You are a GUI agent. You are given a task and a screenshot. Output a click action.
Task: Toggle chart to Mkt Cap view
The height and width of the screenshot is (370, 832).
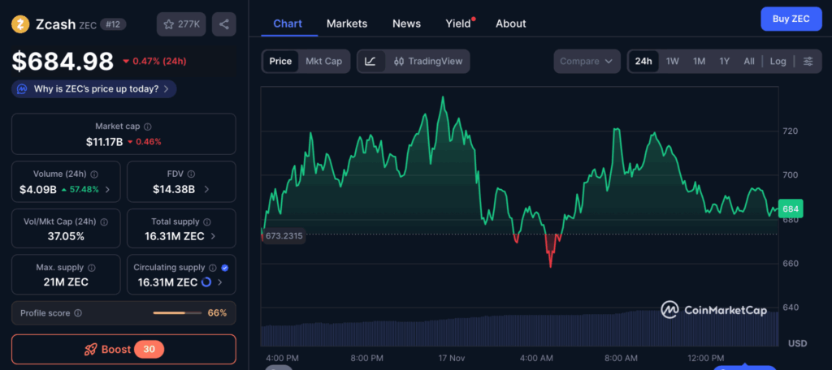coord(323,62)
